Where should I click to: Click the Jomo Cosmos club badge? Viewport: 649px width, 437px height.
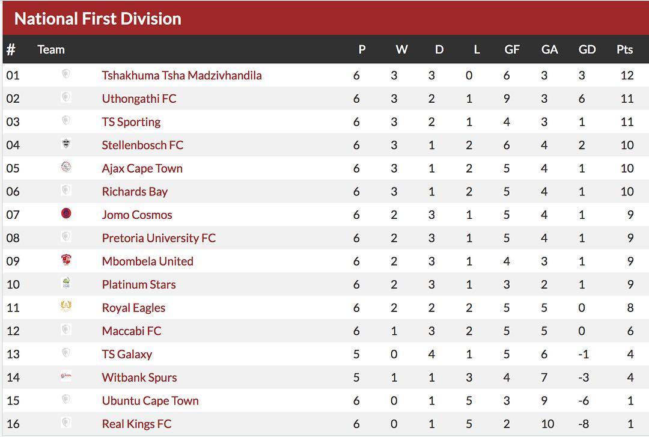click(66, 213)
